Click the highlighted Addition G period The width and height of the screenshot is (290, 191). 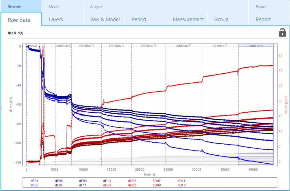(x=256, y=46)
